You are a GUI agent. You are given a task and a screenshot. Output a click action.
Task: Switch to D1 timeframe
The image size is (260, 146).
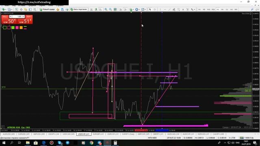click(227, 9)
